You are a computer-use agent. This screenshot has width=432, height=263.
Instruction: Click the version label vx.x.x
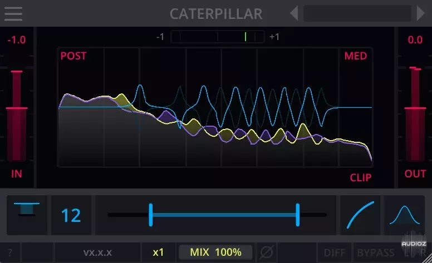tap(97, 252)
